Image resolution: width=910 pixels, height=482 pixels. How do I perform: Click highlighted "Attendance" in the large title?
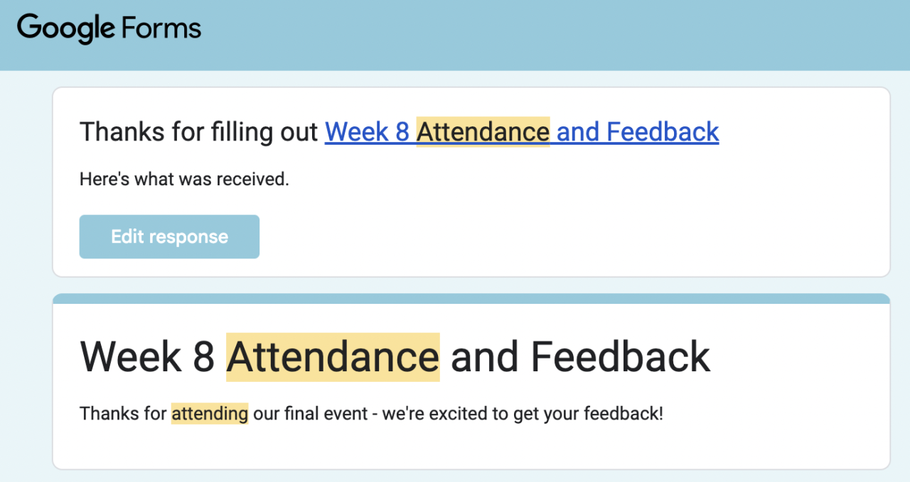[x=333, y=356]
